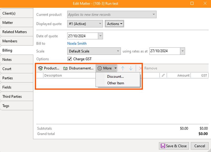Expand the Scale dropdown
The width and height of the screenshot is (211, 152).
[94, 51]
